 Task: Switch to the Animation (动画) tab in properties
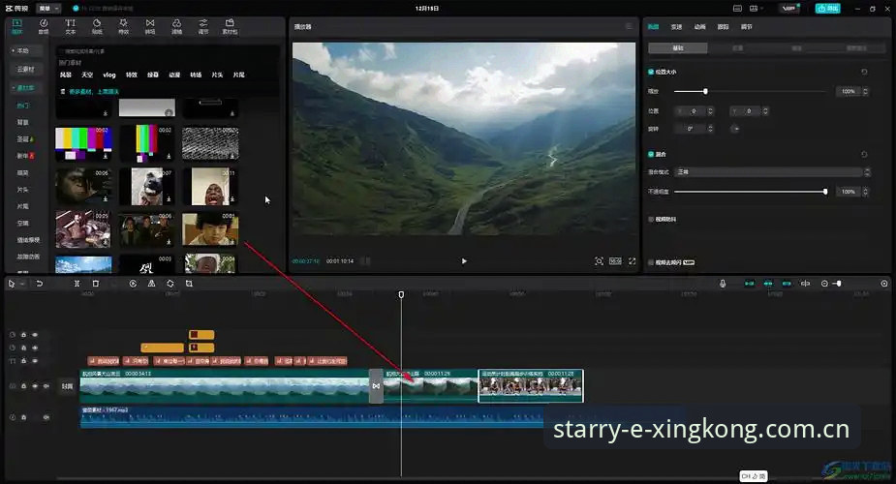(x=700, y=27)
